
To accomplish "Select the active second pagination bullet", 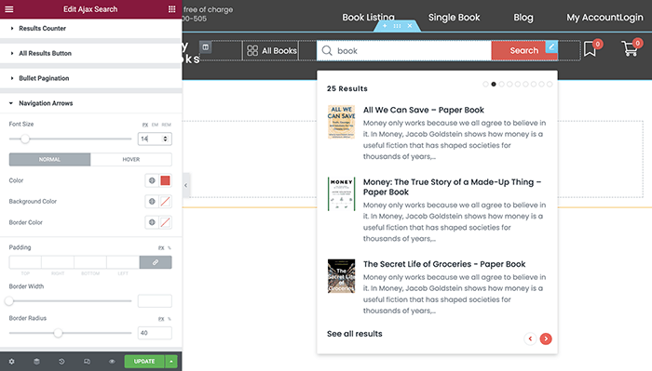I will pyautogui.click(x=494, y=85).
